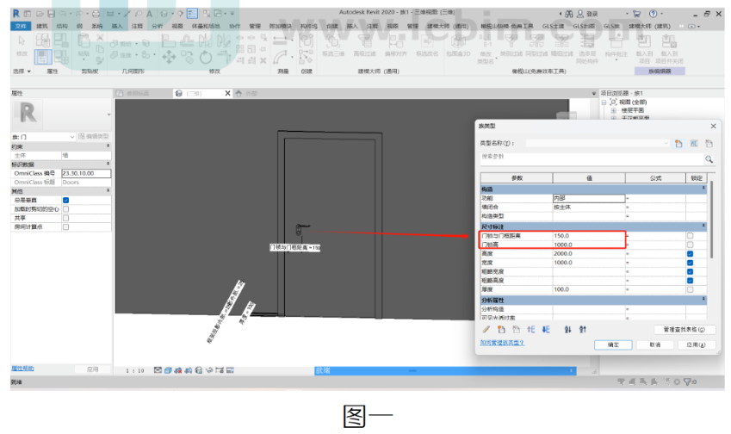Uncheck the lock box for 高度 row
The width and height of the screenshot is (731, 434).
point(690,254)
